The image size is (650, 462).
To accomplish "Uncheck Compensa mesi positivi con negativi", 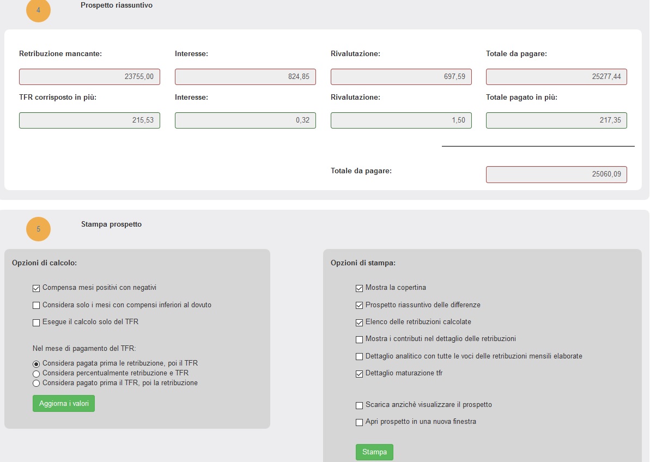I will [x=37, y=288].
